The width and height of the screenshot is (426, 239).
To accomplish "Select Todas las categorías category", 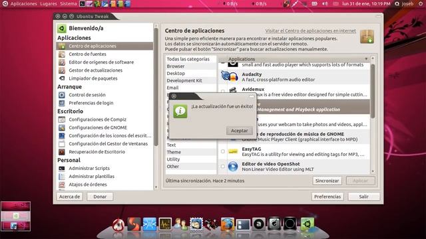I will click(x=191, y=59).
